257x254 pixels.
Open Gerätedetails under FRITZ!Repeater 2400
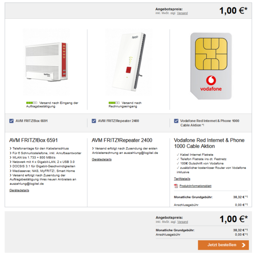(x=102, y=159)
